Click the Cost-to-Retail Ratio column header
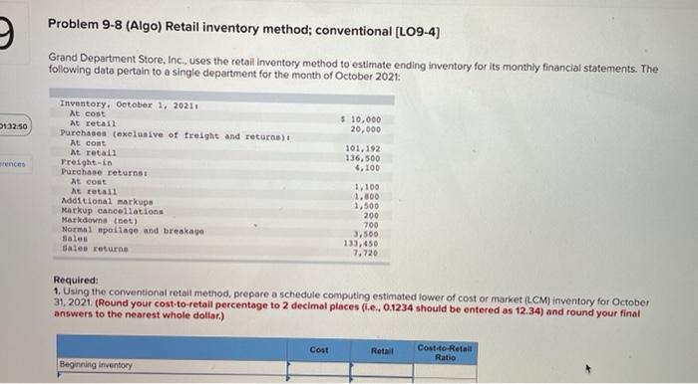This screenshot has width=698, height=384. coord(445,353)
